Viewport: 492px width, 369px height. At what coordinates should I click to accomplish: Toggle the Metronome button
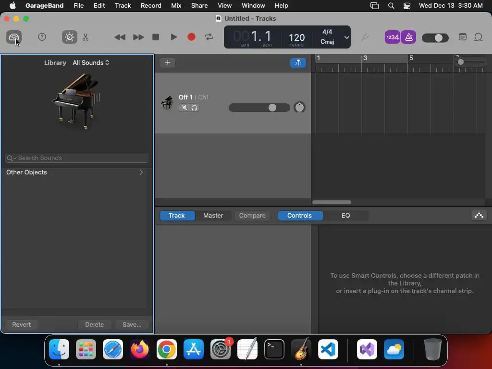408,37
